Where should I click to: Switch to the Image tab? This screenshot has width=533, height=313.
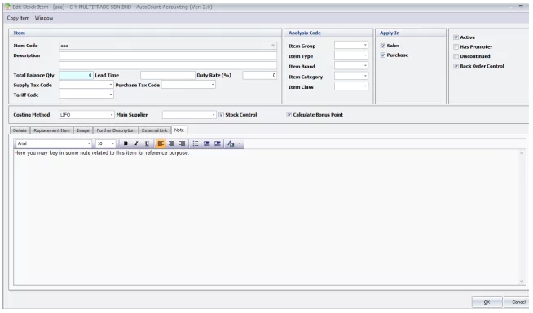click(x=83, y=130)
